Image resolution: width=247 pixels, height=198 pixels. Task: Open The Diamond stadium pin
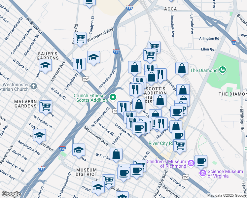[x=223, y=70]
